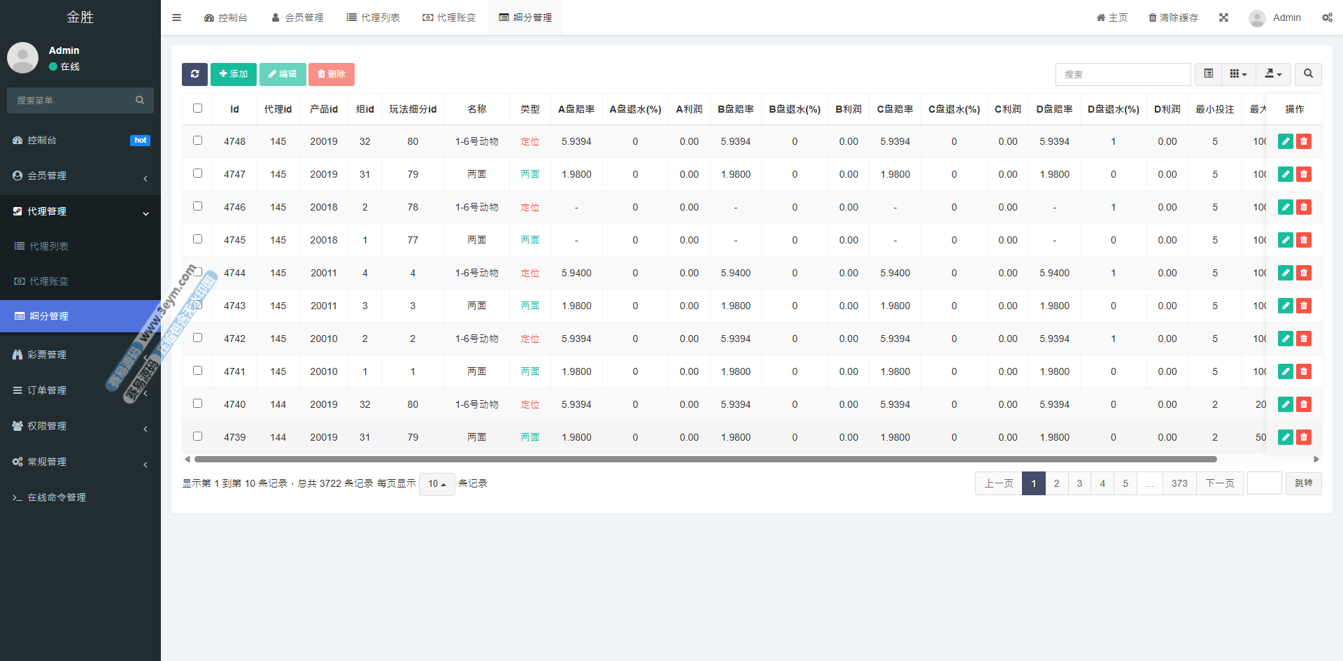Open 彩票管理 in the sidebar menu
The image size is (1343, 661).
coord(47,355)
